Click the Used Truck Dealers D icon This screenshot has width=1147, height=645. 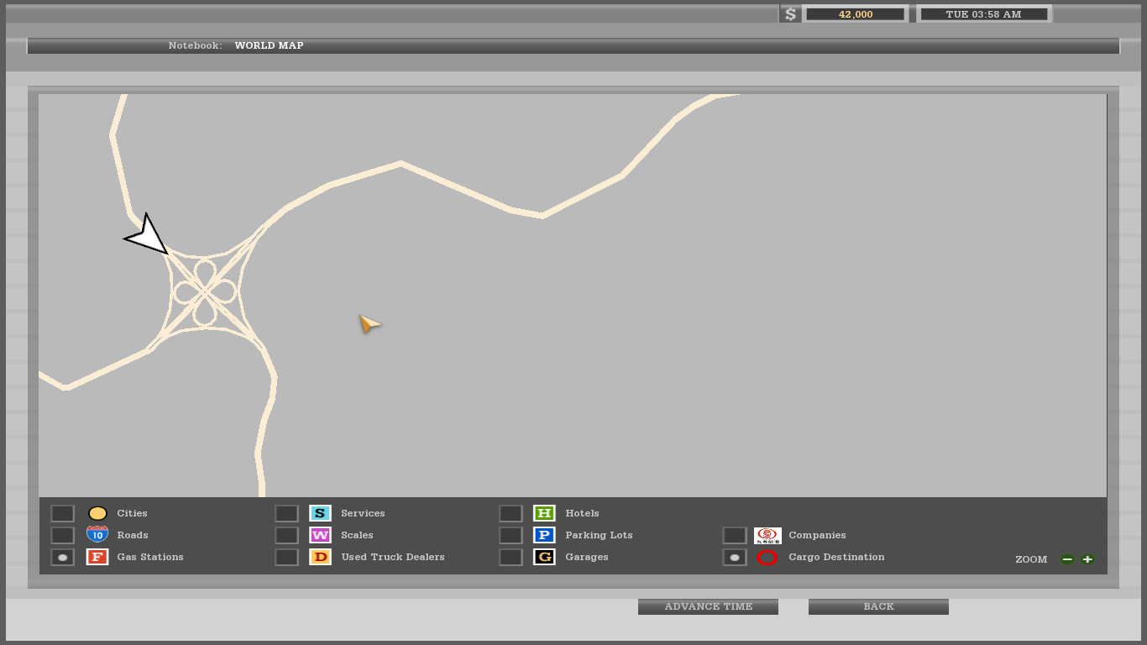[320, 557]
